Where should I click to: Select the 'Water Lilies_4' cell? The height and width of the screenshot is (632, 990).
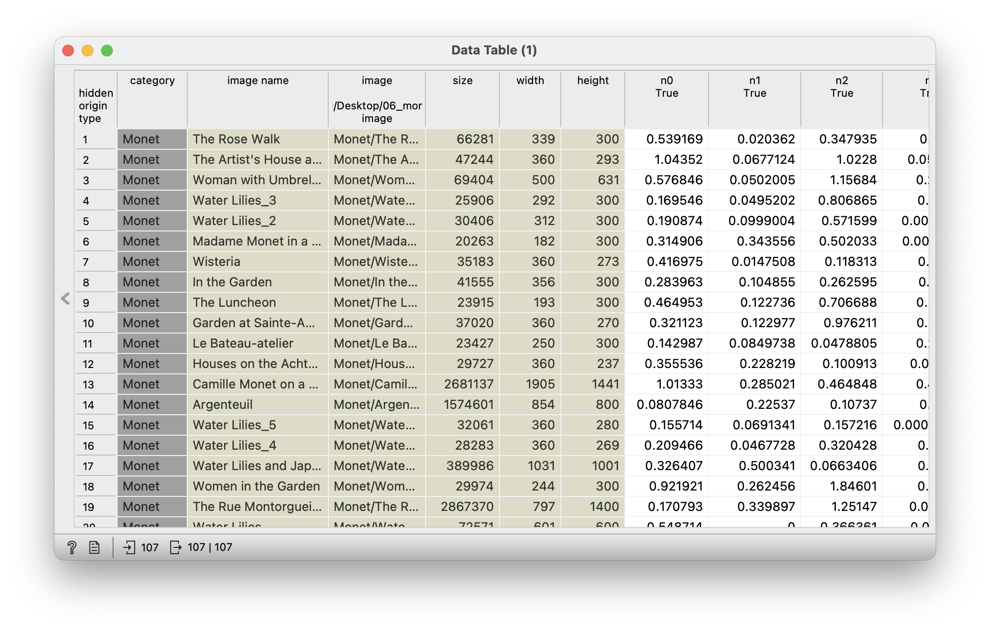click(x=258, y=445)
